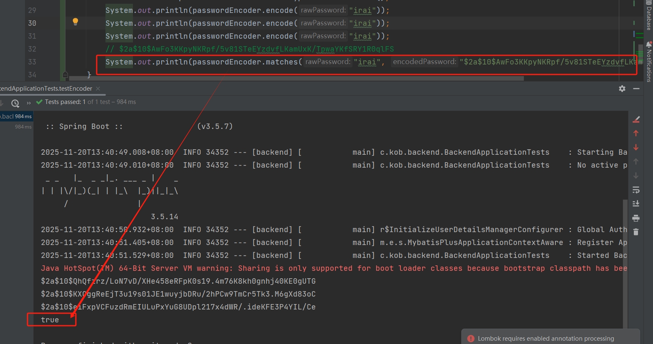Image resolution: width=653 pixels, height=344 pixels.
Task: Click the red down arrow in console toolbar
Action: tap(636, 147)
